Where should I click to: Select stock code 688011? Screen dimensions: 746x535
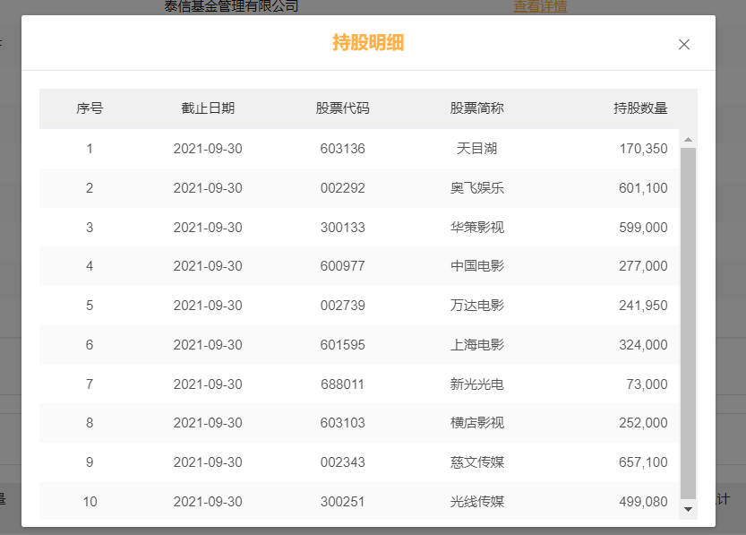[x=342, y=384]
